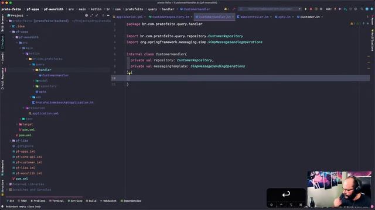
Task: Switch to Customer.kt tab
Action: pos(309,17)
